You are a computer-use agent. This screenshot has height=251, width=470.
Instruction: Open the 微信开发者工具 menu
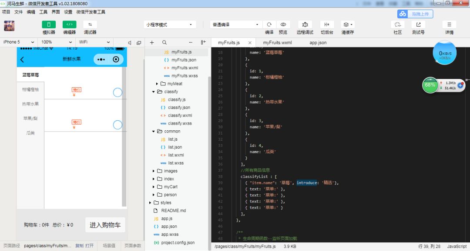coord(91,12)
